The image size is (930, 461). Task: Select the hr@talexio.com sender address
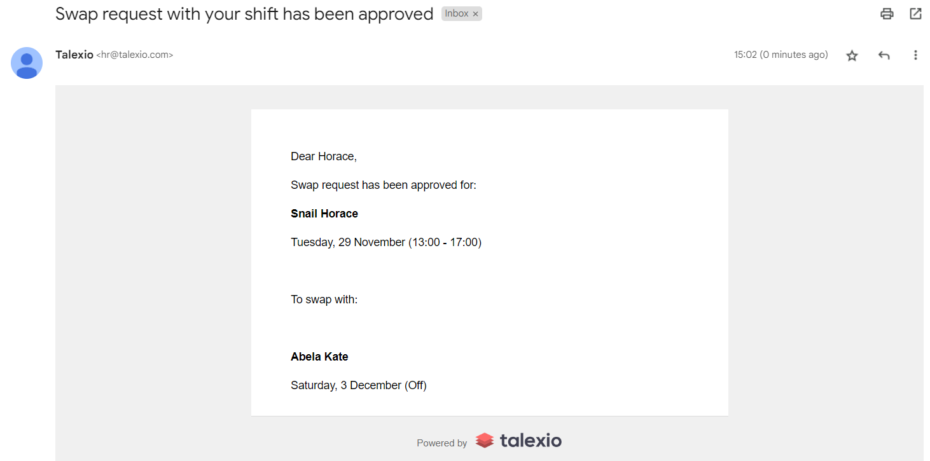[x=134, y=55]
